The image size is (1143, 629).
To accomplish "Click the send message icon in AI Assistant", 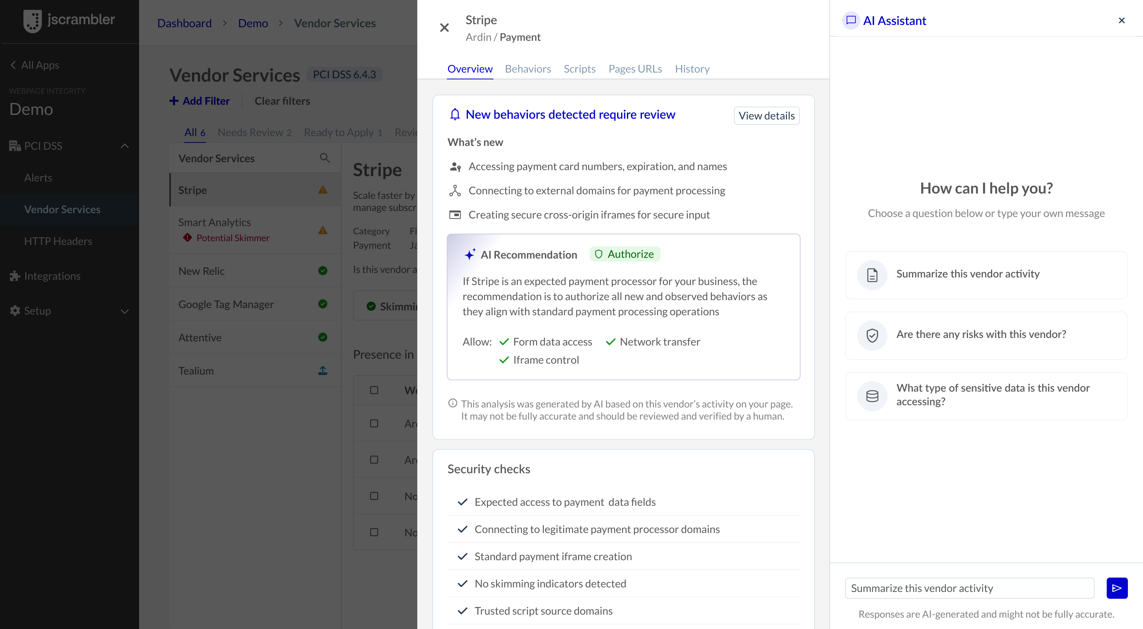I will point(1117,588).
